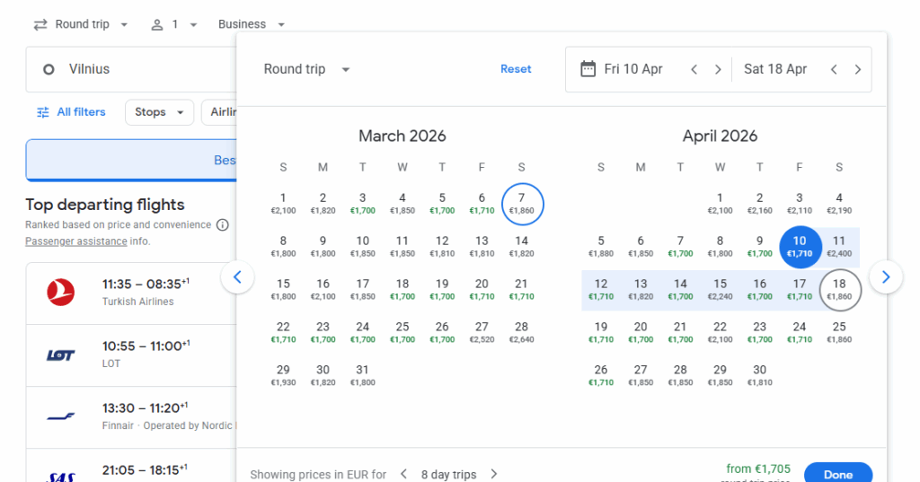Expand the Airlines filter chip
Image resolution: width=920 pixels, height=482 pixels.
point(219,112)
